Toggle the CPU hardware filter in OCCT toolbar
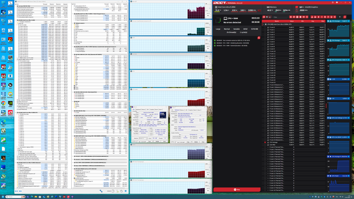 [291, 17]
